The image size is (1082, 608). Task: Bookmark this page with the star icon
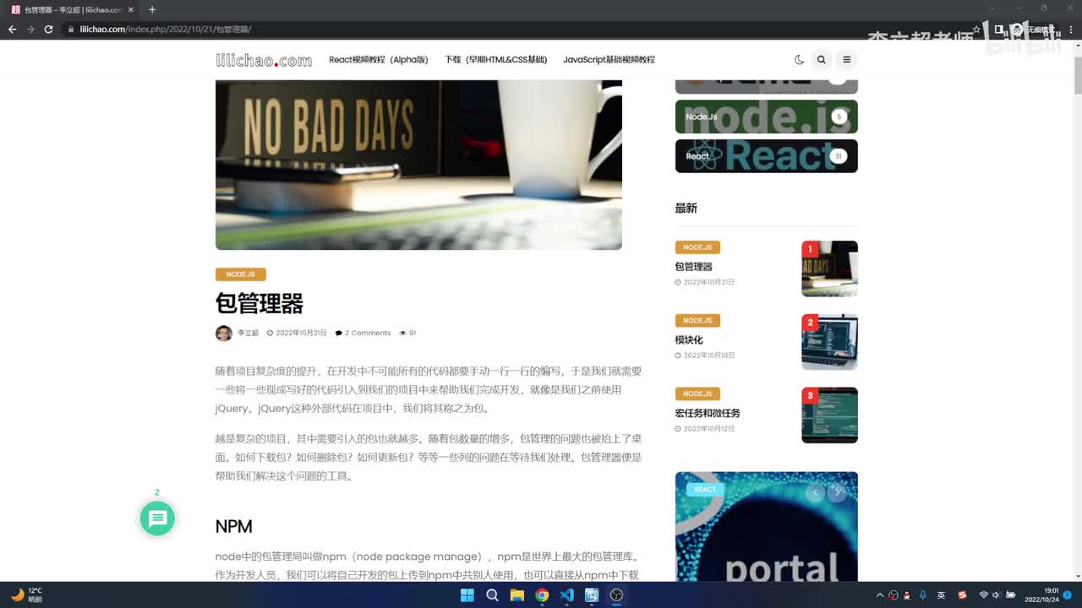[976, 29]
